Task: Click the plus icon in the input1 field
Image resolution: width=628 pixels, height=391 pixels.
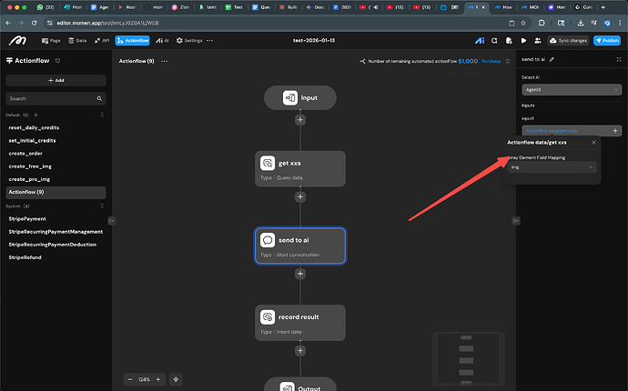Action: click(615, 131)
